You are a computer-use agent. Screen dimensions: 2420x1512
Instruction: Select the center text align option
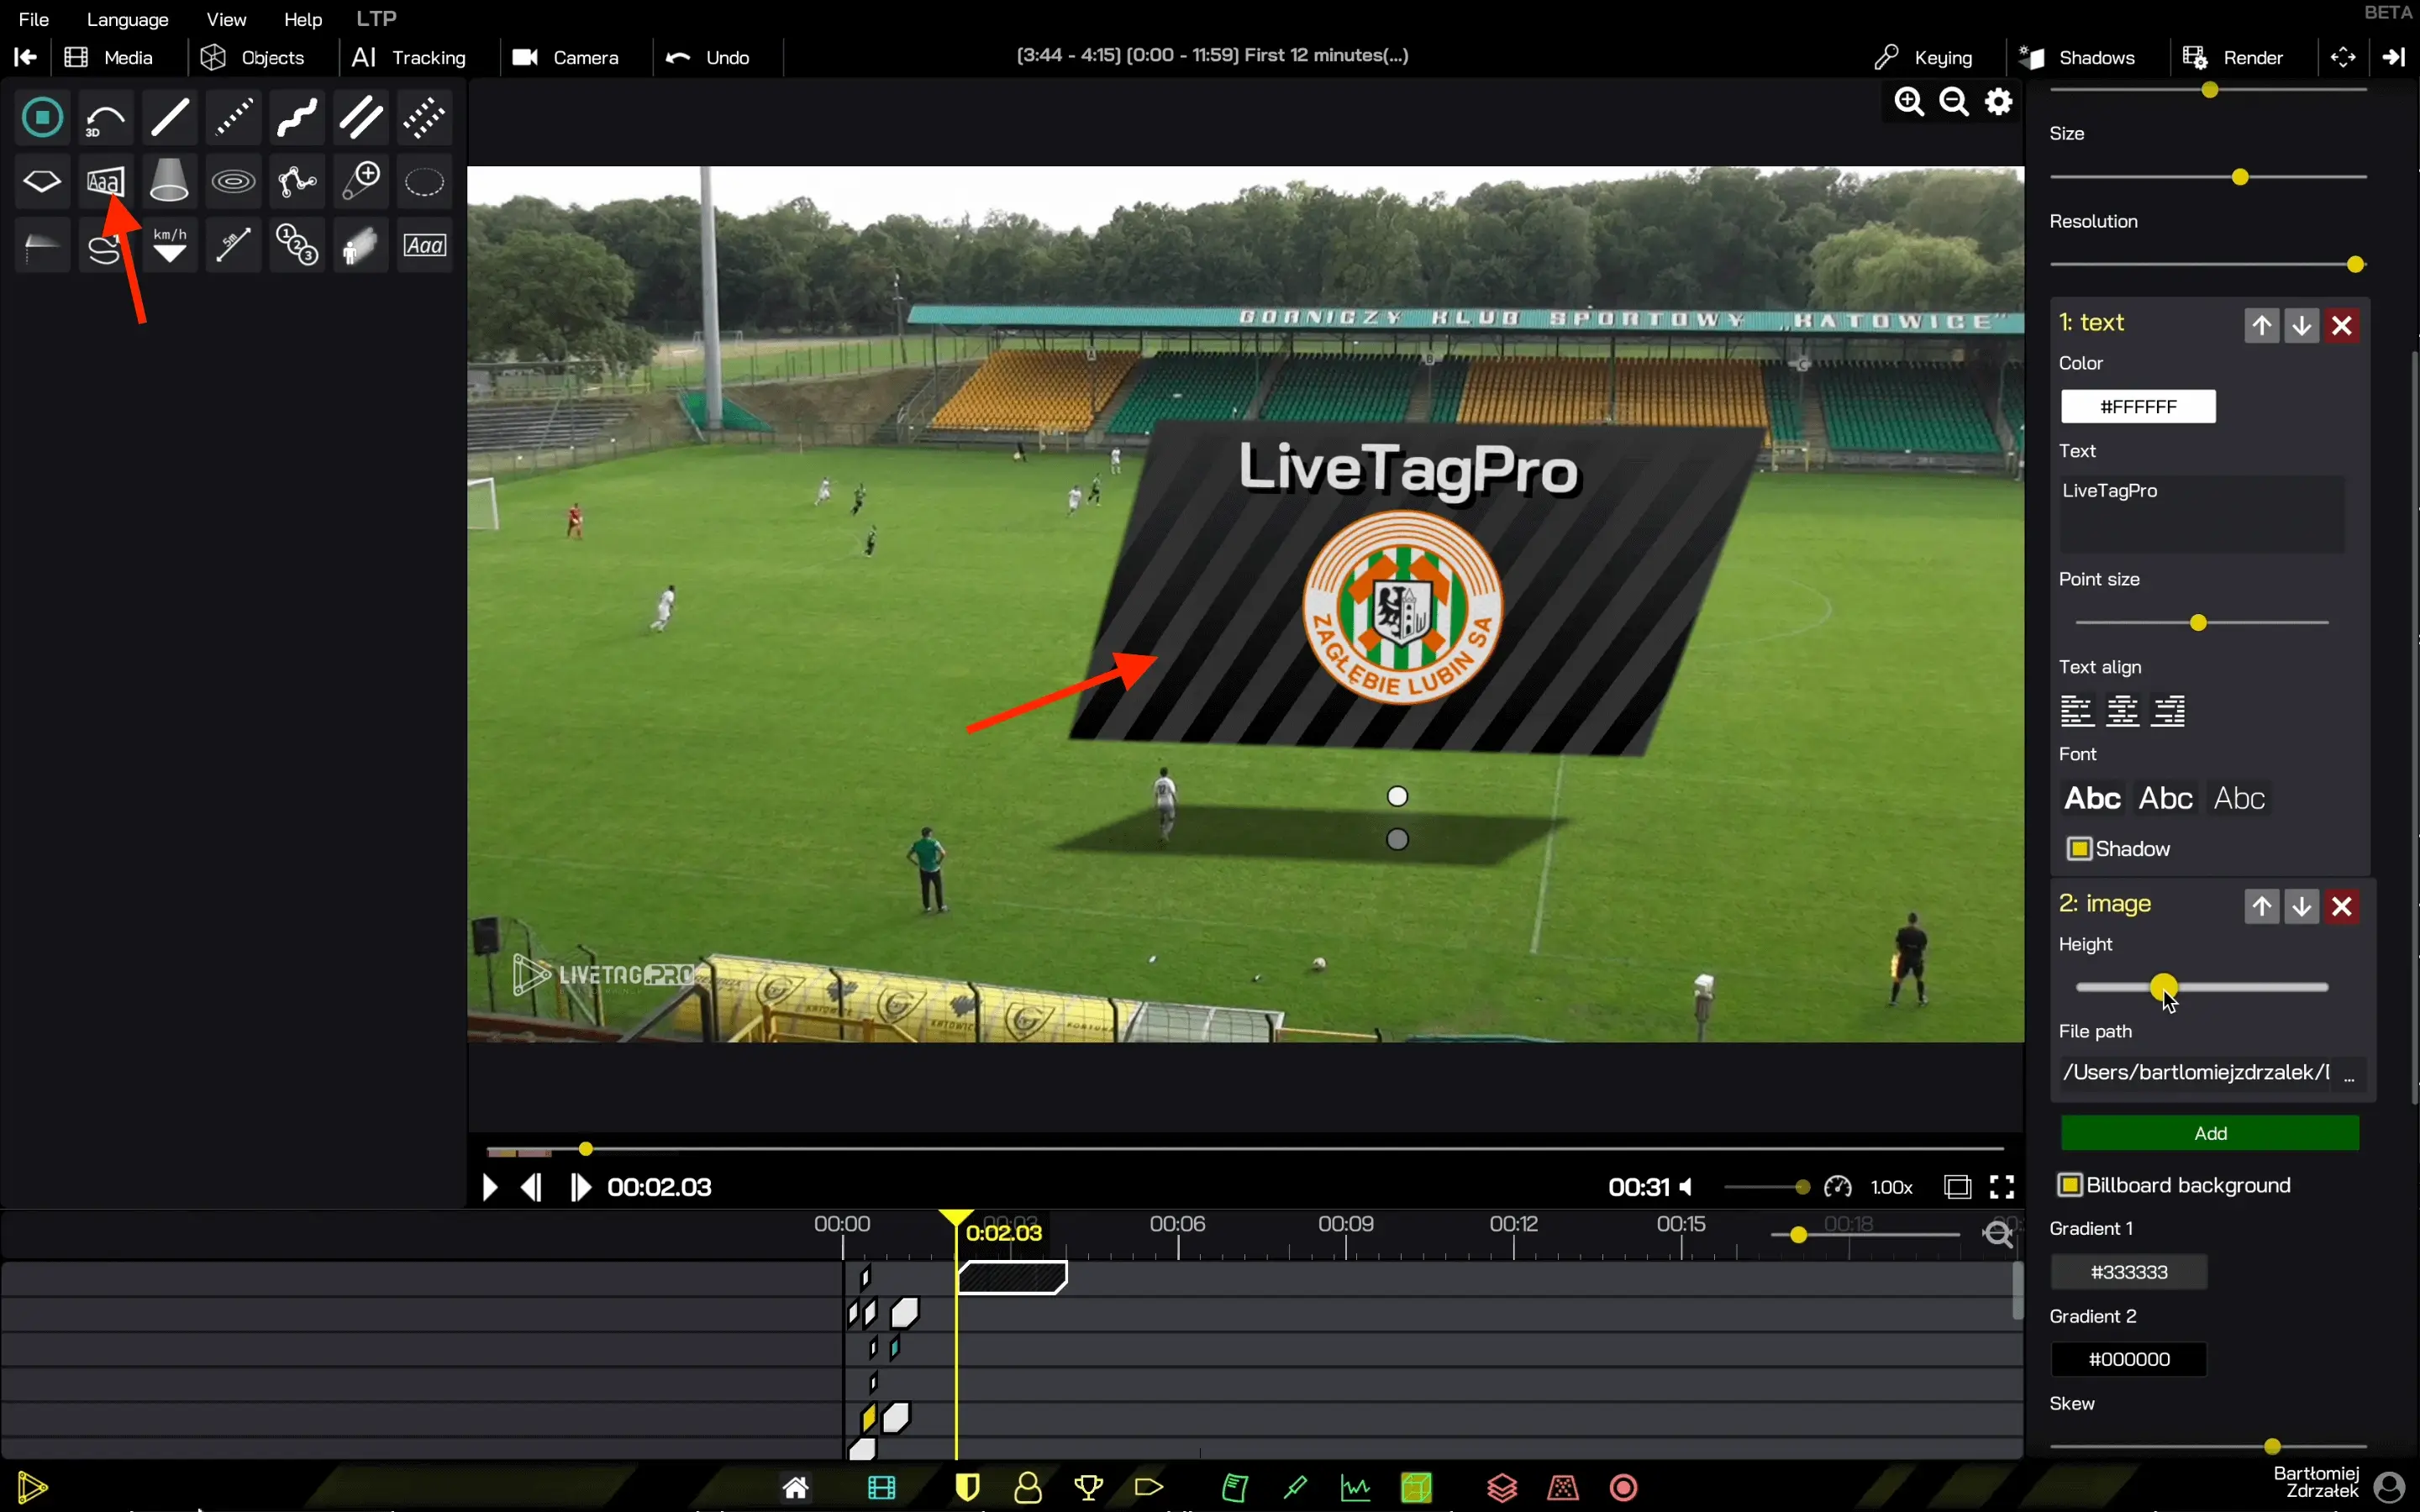pos(2122,711)
